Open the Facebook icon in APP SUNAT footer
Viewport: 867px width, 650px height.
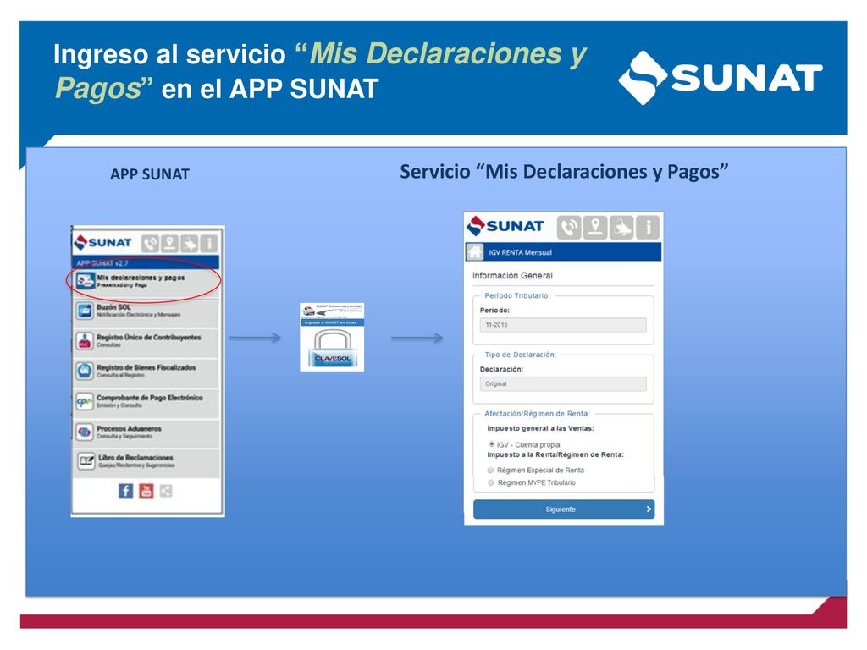click(x=125, y=491)
